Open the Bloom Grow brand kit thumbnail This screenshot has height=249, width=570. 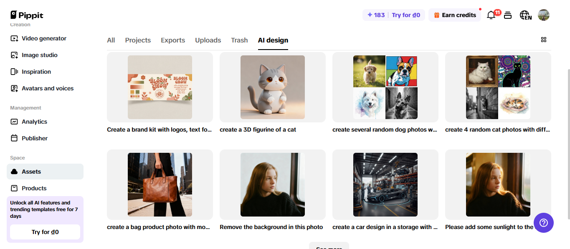click(160, 87)
